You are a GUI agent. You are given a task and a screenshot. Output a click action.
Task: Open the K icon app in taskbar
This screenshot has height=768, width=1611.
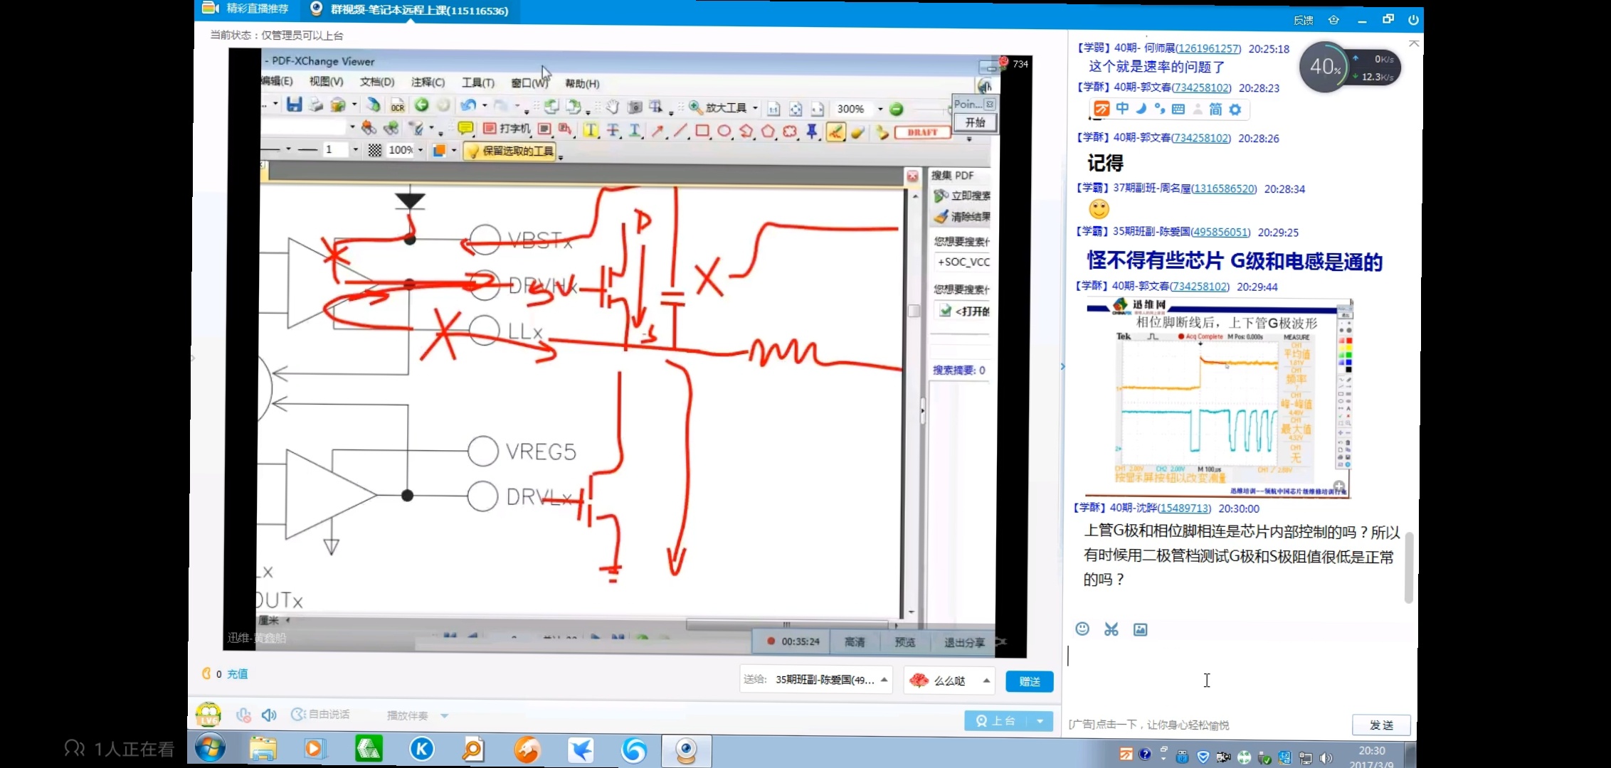421,749
